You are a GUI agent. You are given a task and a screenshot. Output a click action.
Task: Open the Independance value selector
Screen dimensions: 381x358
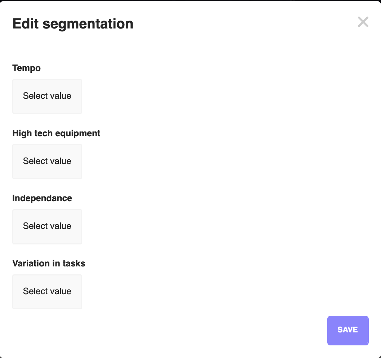pyautogui.click(x=47, y=226)
